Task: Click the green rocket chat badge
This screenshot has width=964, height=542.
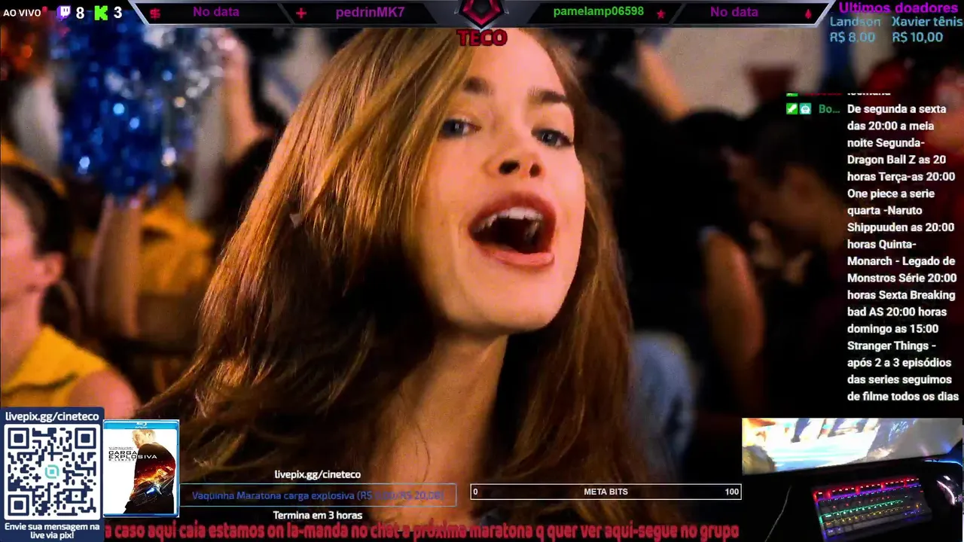Action: click(792, 108)
